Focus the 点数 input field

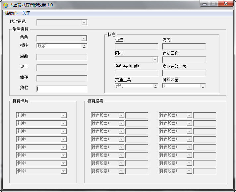[62, 57]
